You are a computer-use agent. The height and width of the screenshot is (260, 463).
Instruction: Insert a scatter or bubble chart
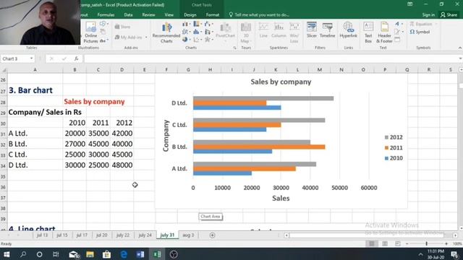(x=197, y=40)
